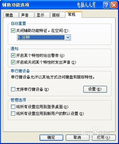Select the 5 分钟 combo box field
Viewport: 119px width, 144px height.
pos(44,37)
